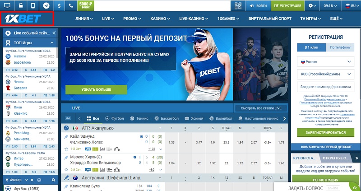The width and height of the screenshot is (361, 191).
Task: Click the padlock icon in top bar
Action: pos(20,6)
